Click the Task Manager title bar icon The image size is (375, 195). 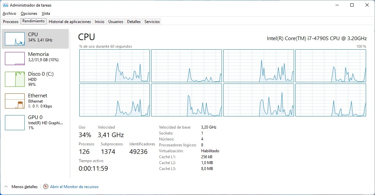click(5, 5)
